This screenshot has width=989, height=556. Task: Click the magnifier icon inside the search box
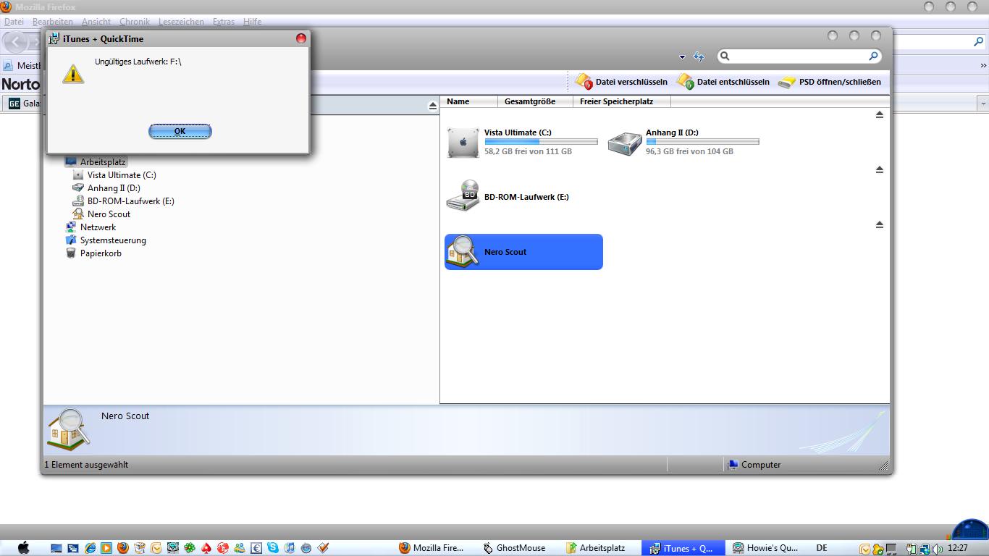point(873,56)
